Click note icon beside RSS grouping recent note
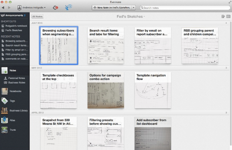This screenshot has width=232, height=150. coord(3,54)
